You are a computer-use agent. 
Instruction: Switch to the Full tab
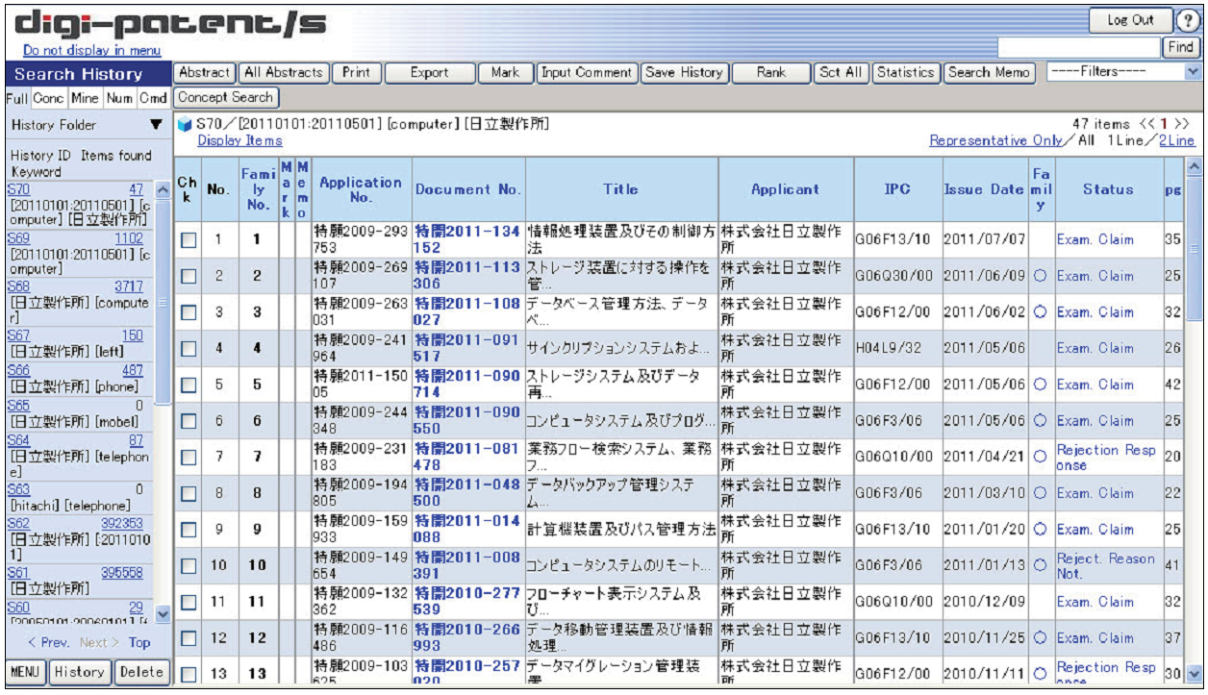(17, 98)
